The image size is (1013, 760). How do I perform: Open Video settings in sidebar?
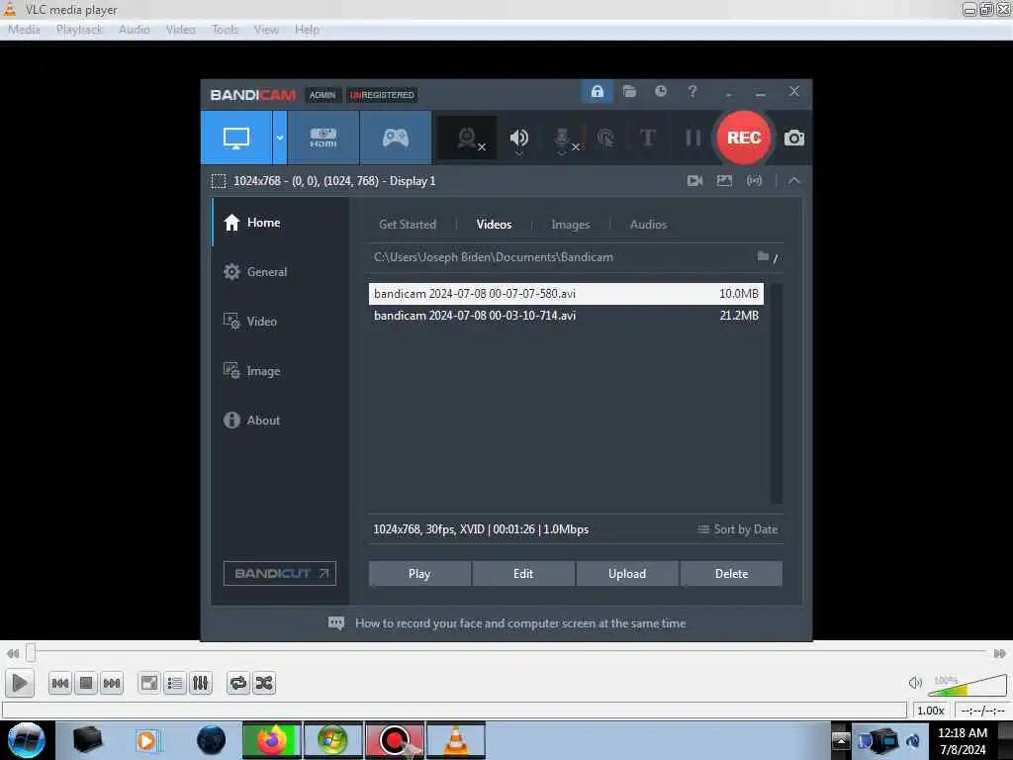point(280,322)
